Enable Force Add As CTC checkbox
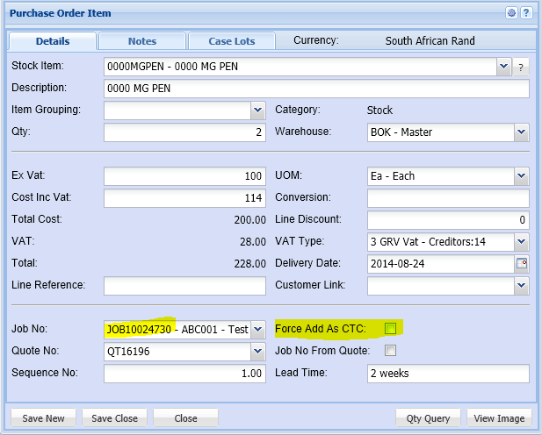This screenshot has width=542, height=435. 391,329
